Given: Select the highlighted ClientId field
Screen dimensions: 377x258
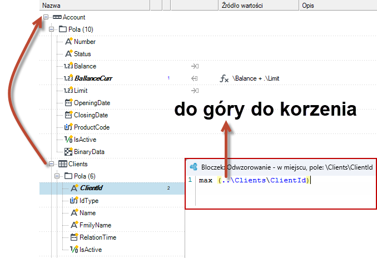Looking at the screenshot, I should tap(112, 188).
